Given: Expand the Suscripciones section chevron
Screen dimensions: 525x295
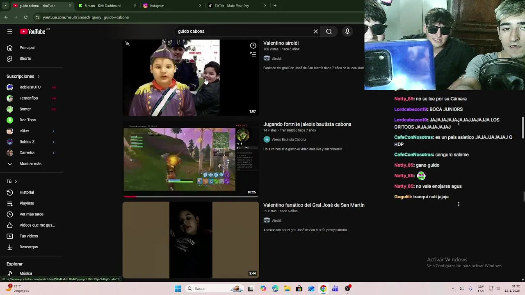Looking at the screenshot, I should 39,77.
